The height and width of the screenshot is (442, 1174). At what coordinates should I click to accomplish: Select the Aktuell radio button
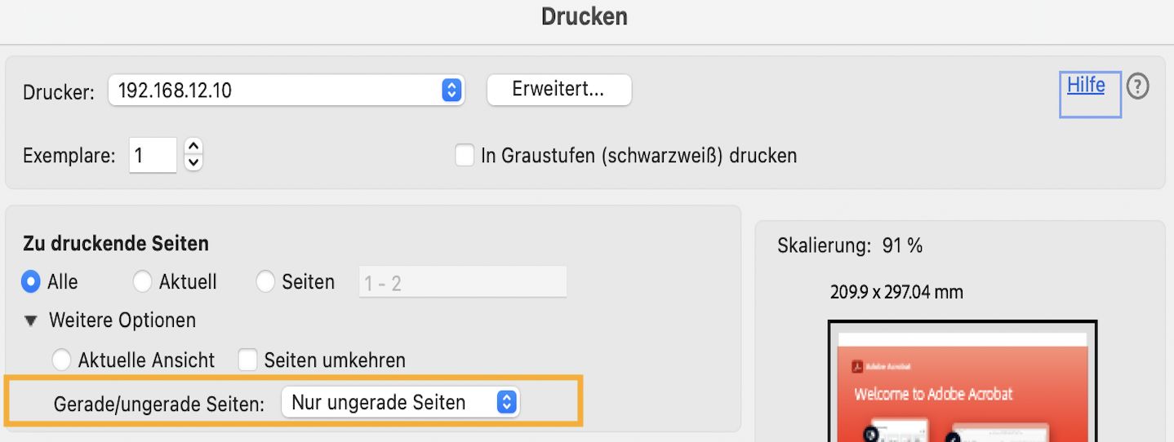[x=142, y=282]
